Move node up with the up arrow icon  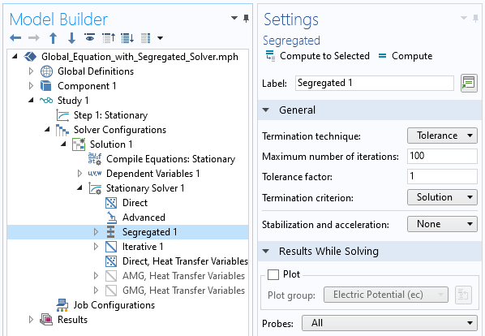(x=54, y=38)
